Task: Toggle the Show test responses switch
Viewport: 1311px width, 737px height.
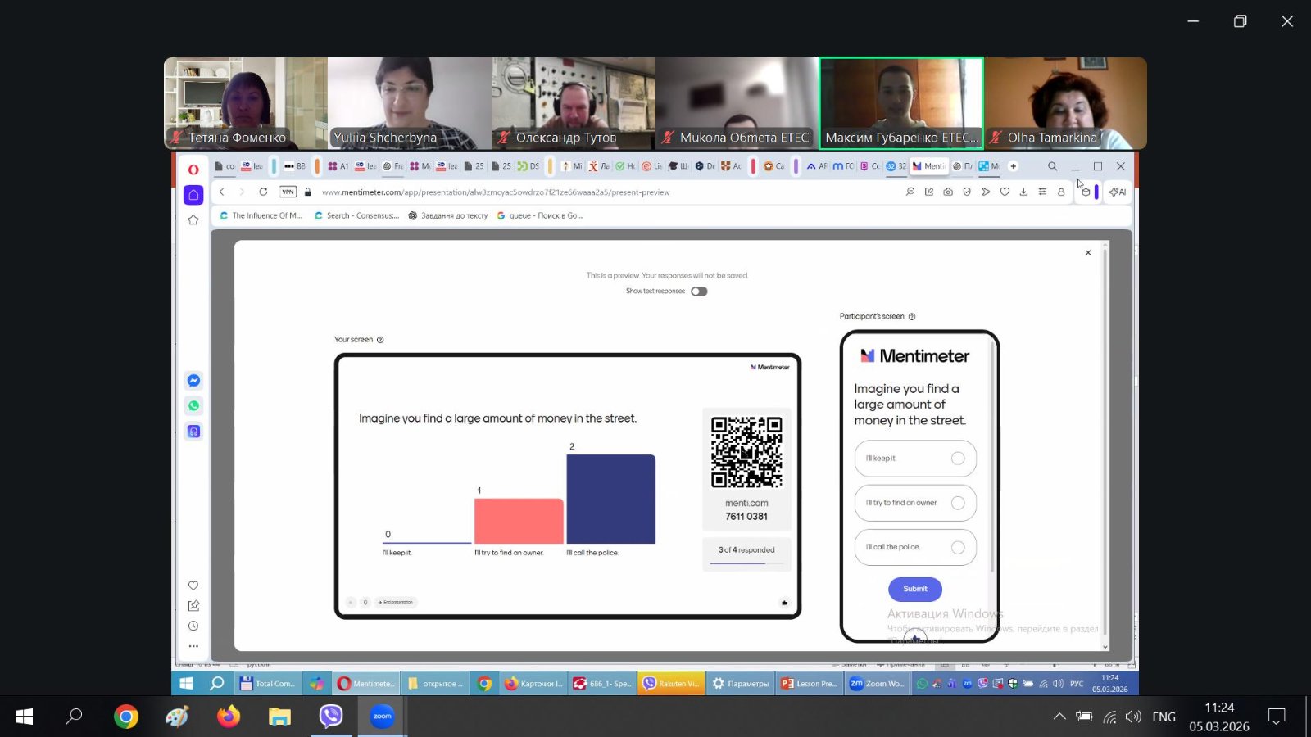Action: pyautogui.click(x=698, y=292)
